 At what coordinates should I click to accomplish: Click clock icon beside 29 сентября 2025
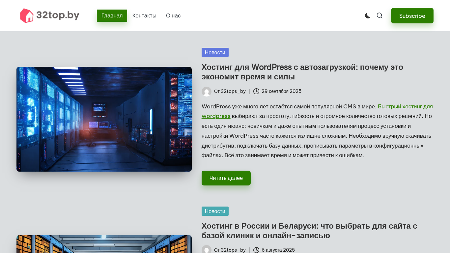(256, 91)
